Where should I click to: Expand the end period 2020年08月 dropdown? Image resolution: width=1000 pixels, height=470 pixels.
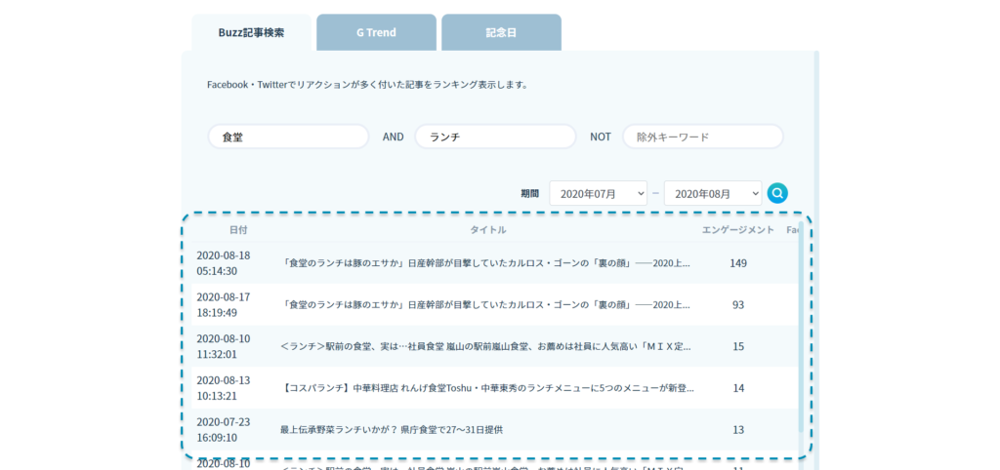pyautogui.click(x=712, y=193)
